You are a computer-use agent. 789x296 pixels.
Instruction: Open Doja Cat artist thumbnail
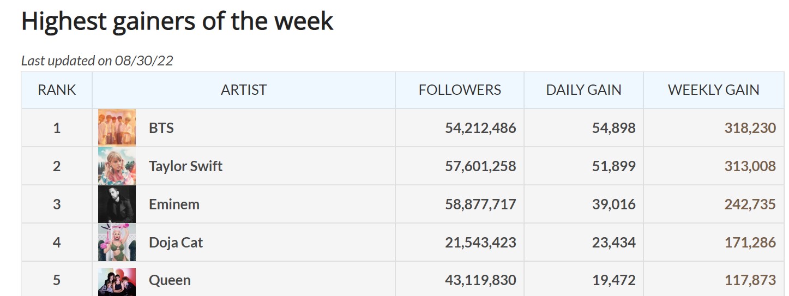click(x=117, y=242)
